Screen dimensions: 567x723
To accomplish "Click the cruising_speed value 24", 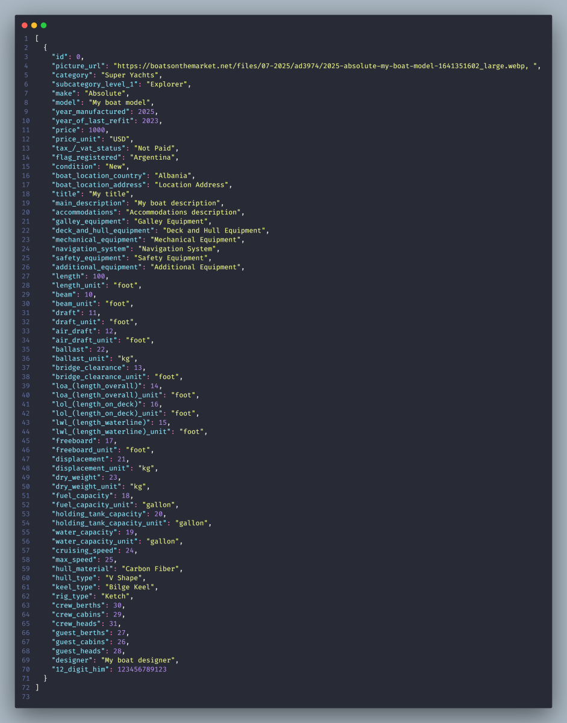I will [x=130, y=550].
